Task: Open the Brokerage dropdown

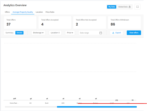Action: coord(38,33)
